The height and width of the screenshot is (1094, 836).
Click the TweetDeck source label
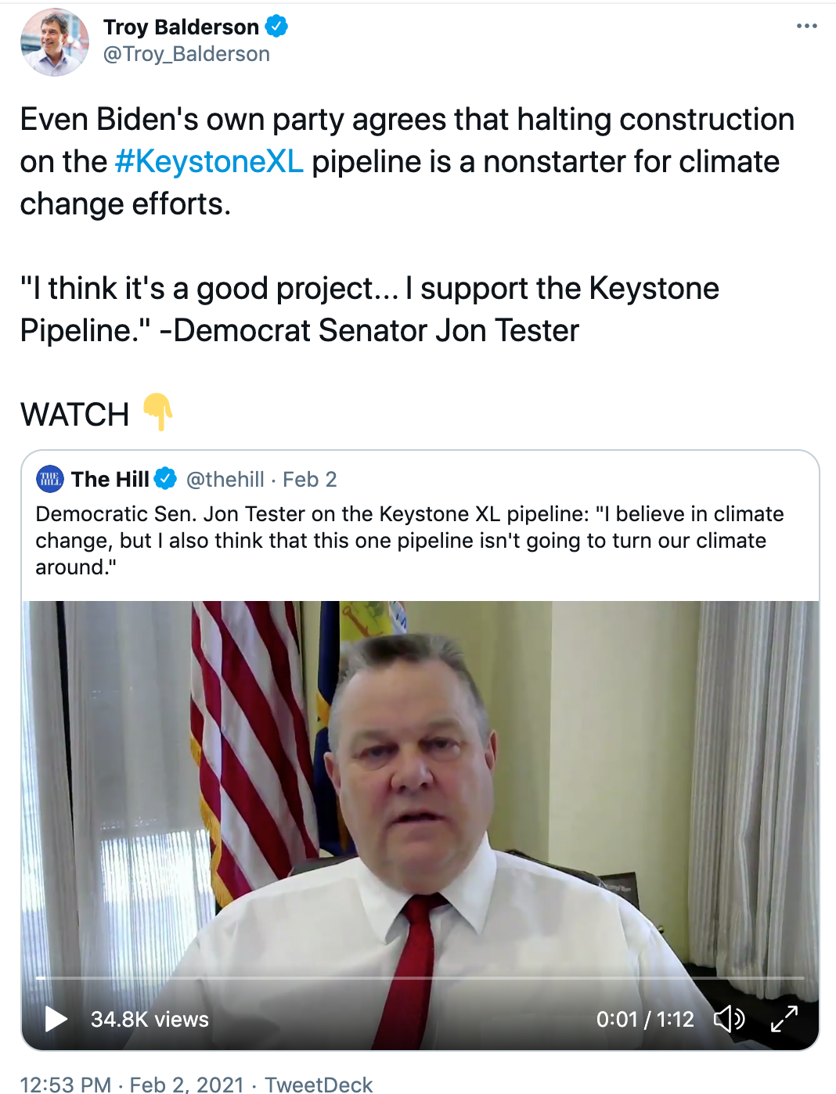coord(319,1085)
